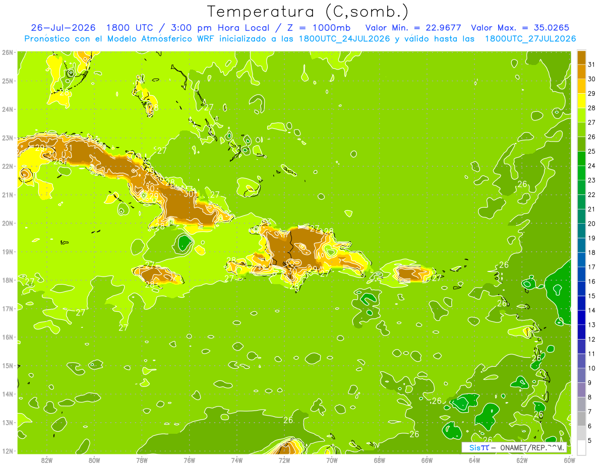Click the '68W' longitude axis label
This screenshot has height=467, width=605.
click(x=379, y=460)
